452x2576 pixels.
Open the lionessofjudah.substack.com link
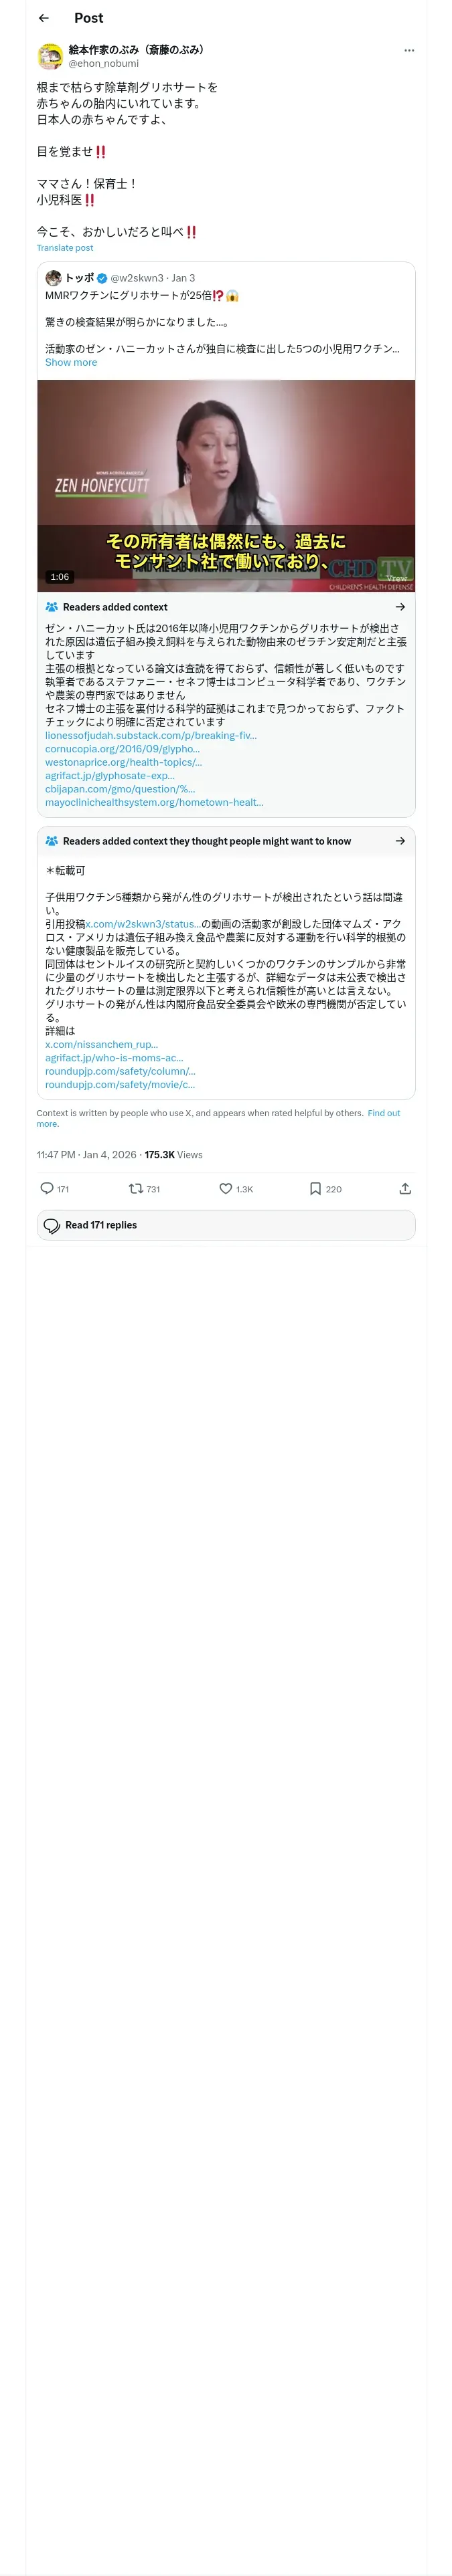tap(151, 735)
